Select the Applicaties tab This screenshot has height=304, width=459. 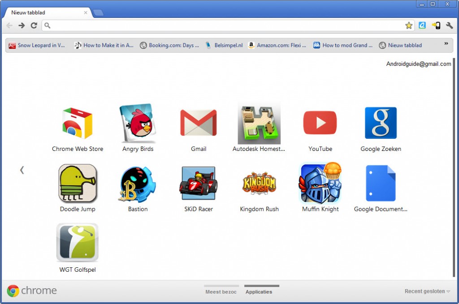[x=259, y=291]
